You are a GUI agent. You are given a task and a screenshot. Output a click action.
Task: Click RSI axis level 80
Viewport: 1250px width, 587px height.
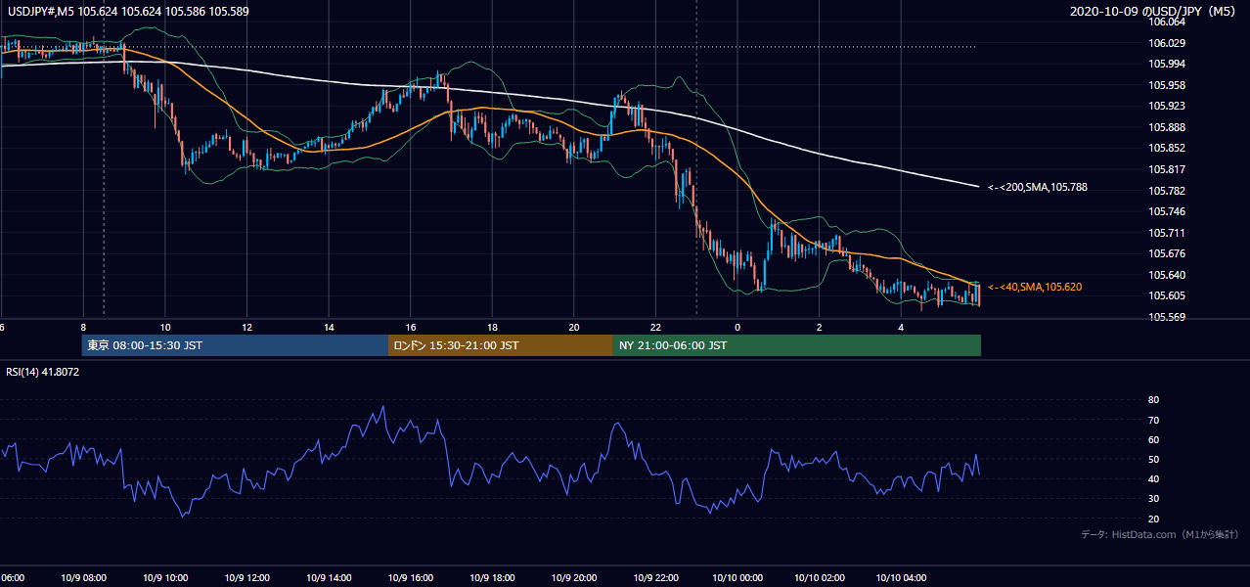[x=1153, y=400]
